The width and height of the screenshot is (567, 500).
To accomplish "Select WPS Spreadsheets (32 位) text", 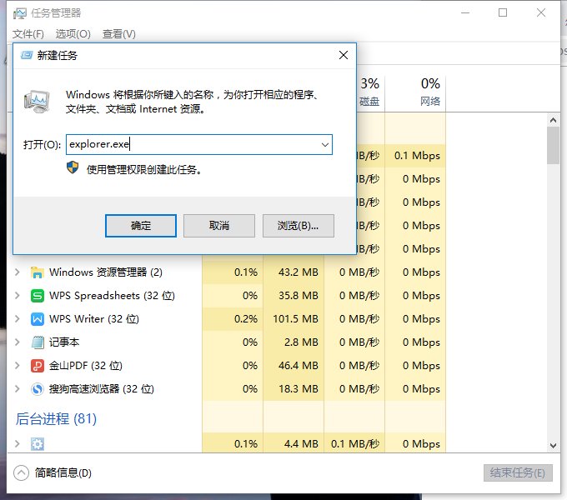I will (x=112, y=296).
